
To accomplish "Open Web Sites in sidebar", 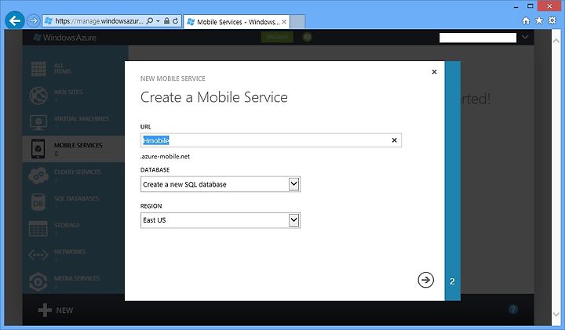I will [68, 92].
